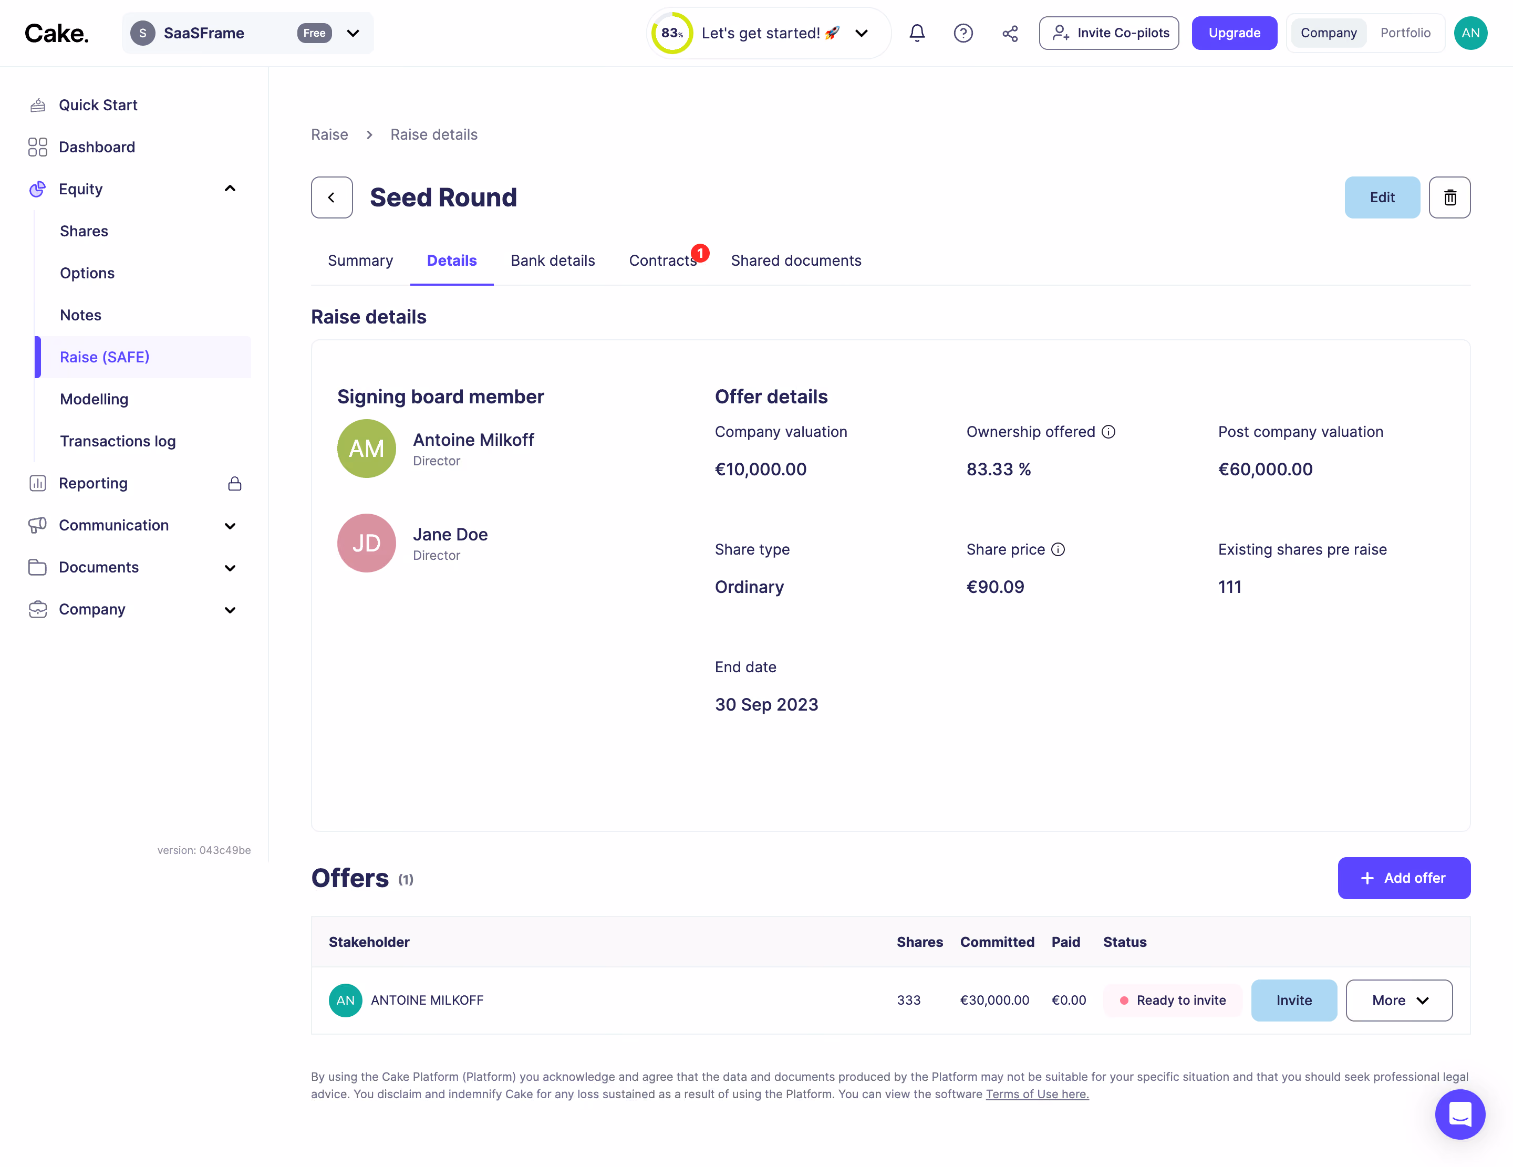
Task: Open Quick Start in the sidebar
Action: pyautogui.click(x=98, y=105)
